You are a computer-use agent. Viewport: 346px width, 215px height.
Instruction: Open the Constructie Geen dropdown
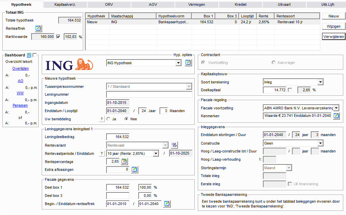320,144
